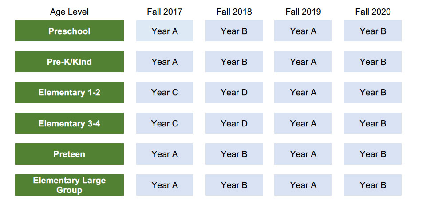Screen dimensions: 422x208
Task: Select Elementary 1-2 Fall 2017 Year C cell
Action: point(165,92)
